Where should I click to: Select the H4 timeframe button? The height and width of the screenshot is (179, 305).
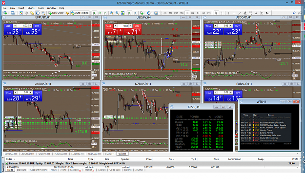[193, 13]
